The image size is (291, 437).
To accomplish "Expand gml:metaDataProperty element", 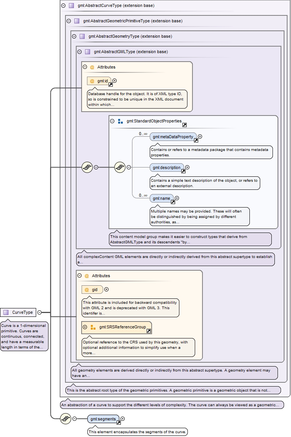I will (200, 137).
